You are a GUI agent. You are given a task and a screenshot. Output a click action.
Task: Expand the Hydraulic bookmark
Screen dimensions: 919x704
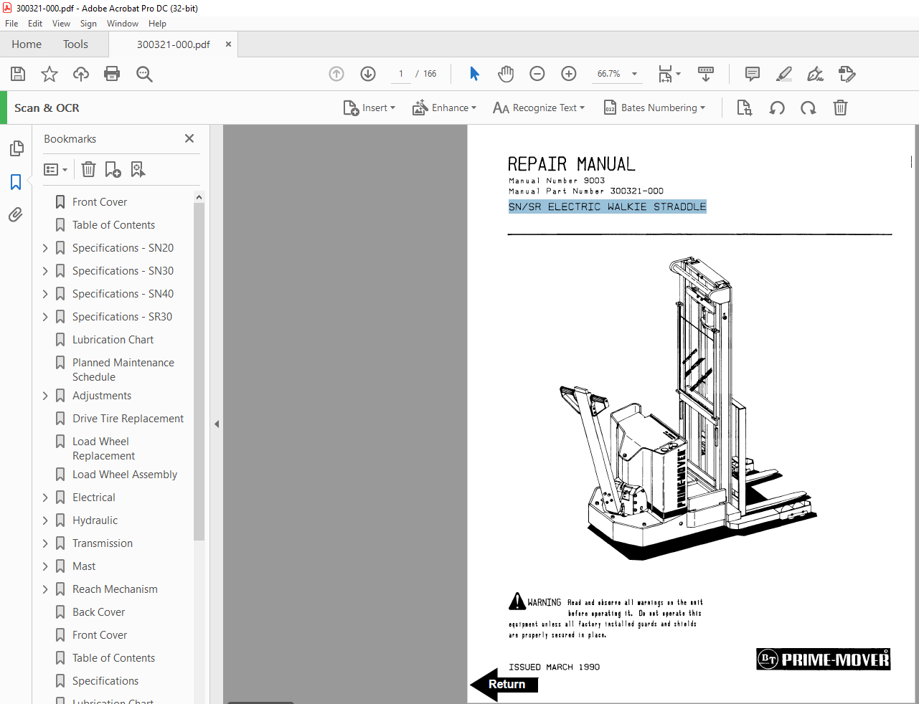45,520
